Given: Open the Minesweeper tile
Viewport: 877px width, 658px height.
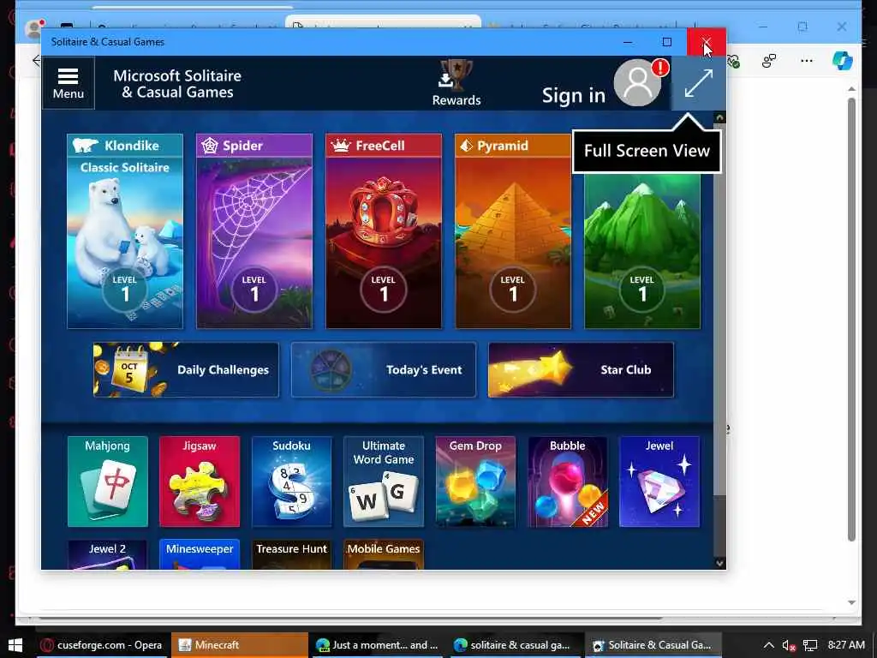Looking at the screenshot, I should [200, 554].
